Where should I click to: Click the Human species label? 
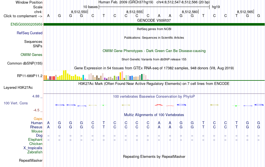pos(37,123)
